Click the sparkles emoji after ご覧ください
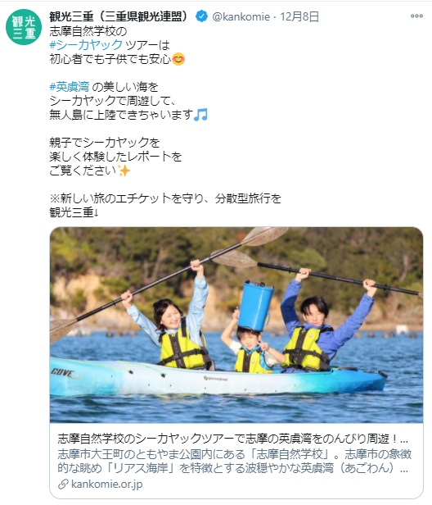432x505 pixels. click(124, 171)
